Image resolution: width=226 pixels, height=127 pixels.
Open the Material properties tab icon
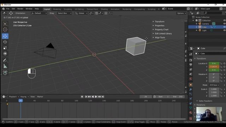click(191, 113)
